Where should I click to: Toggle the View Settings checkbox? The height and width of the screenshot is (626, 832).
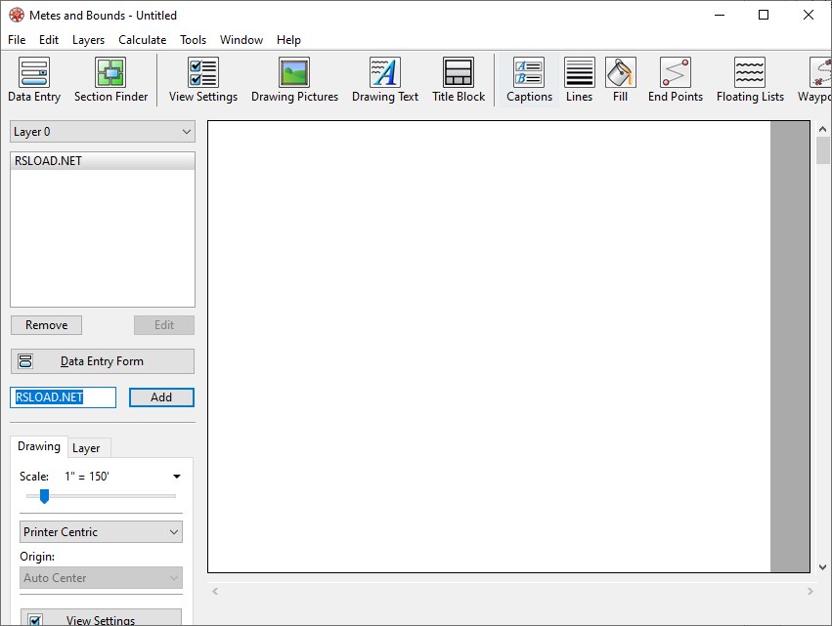[36, 618]
